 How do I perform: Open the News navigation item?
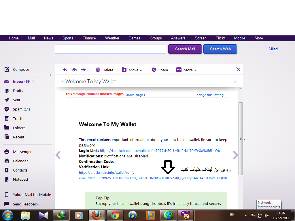pyautogui.click(x=48, y=38)
